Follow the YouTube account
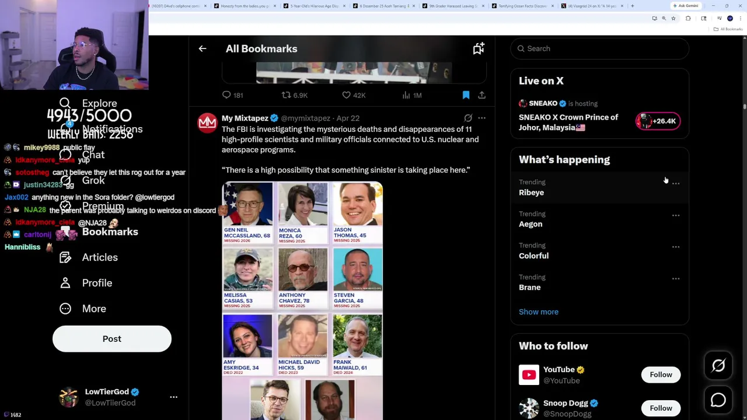The width and height of the screenshot is (747, 420). tap(661, 374)
